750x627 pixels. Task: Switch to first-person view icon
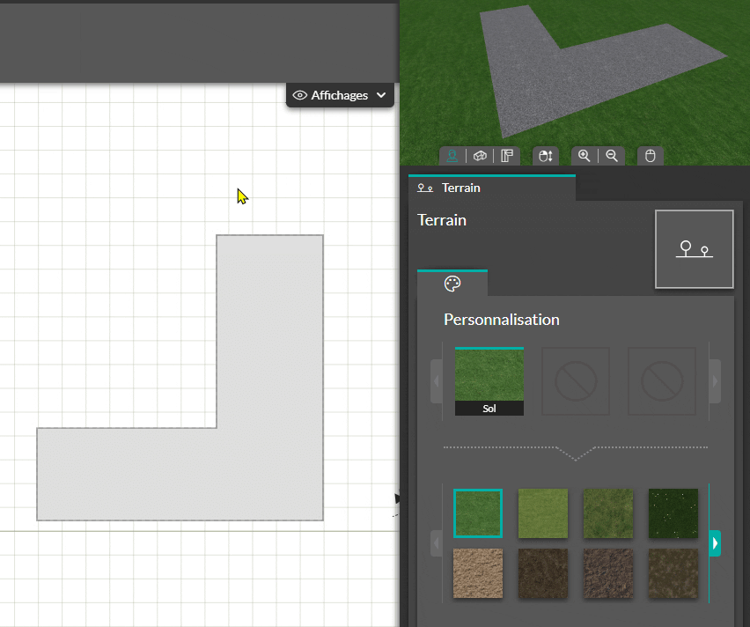452,156
